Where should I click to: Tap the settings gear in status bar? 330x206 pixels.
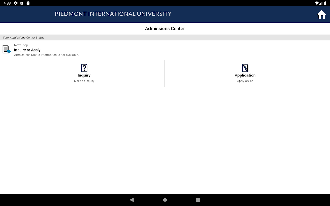pyautogui.click(x=15, y=3)
